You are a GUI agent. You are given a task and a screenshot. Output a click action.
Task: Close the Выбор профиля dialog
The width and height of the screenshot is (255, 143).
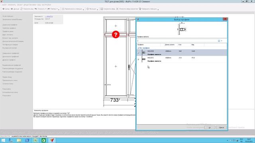coord(225,19)
